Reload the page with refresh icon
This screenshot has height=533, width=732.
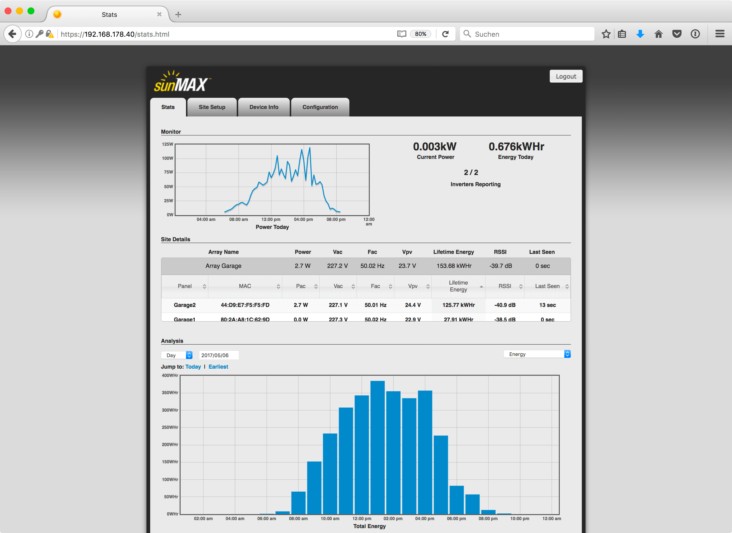pyautogui.click(x=445, y=34)
